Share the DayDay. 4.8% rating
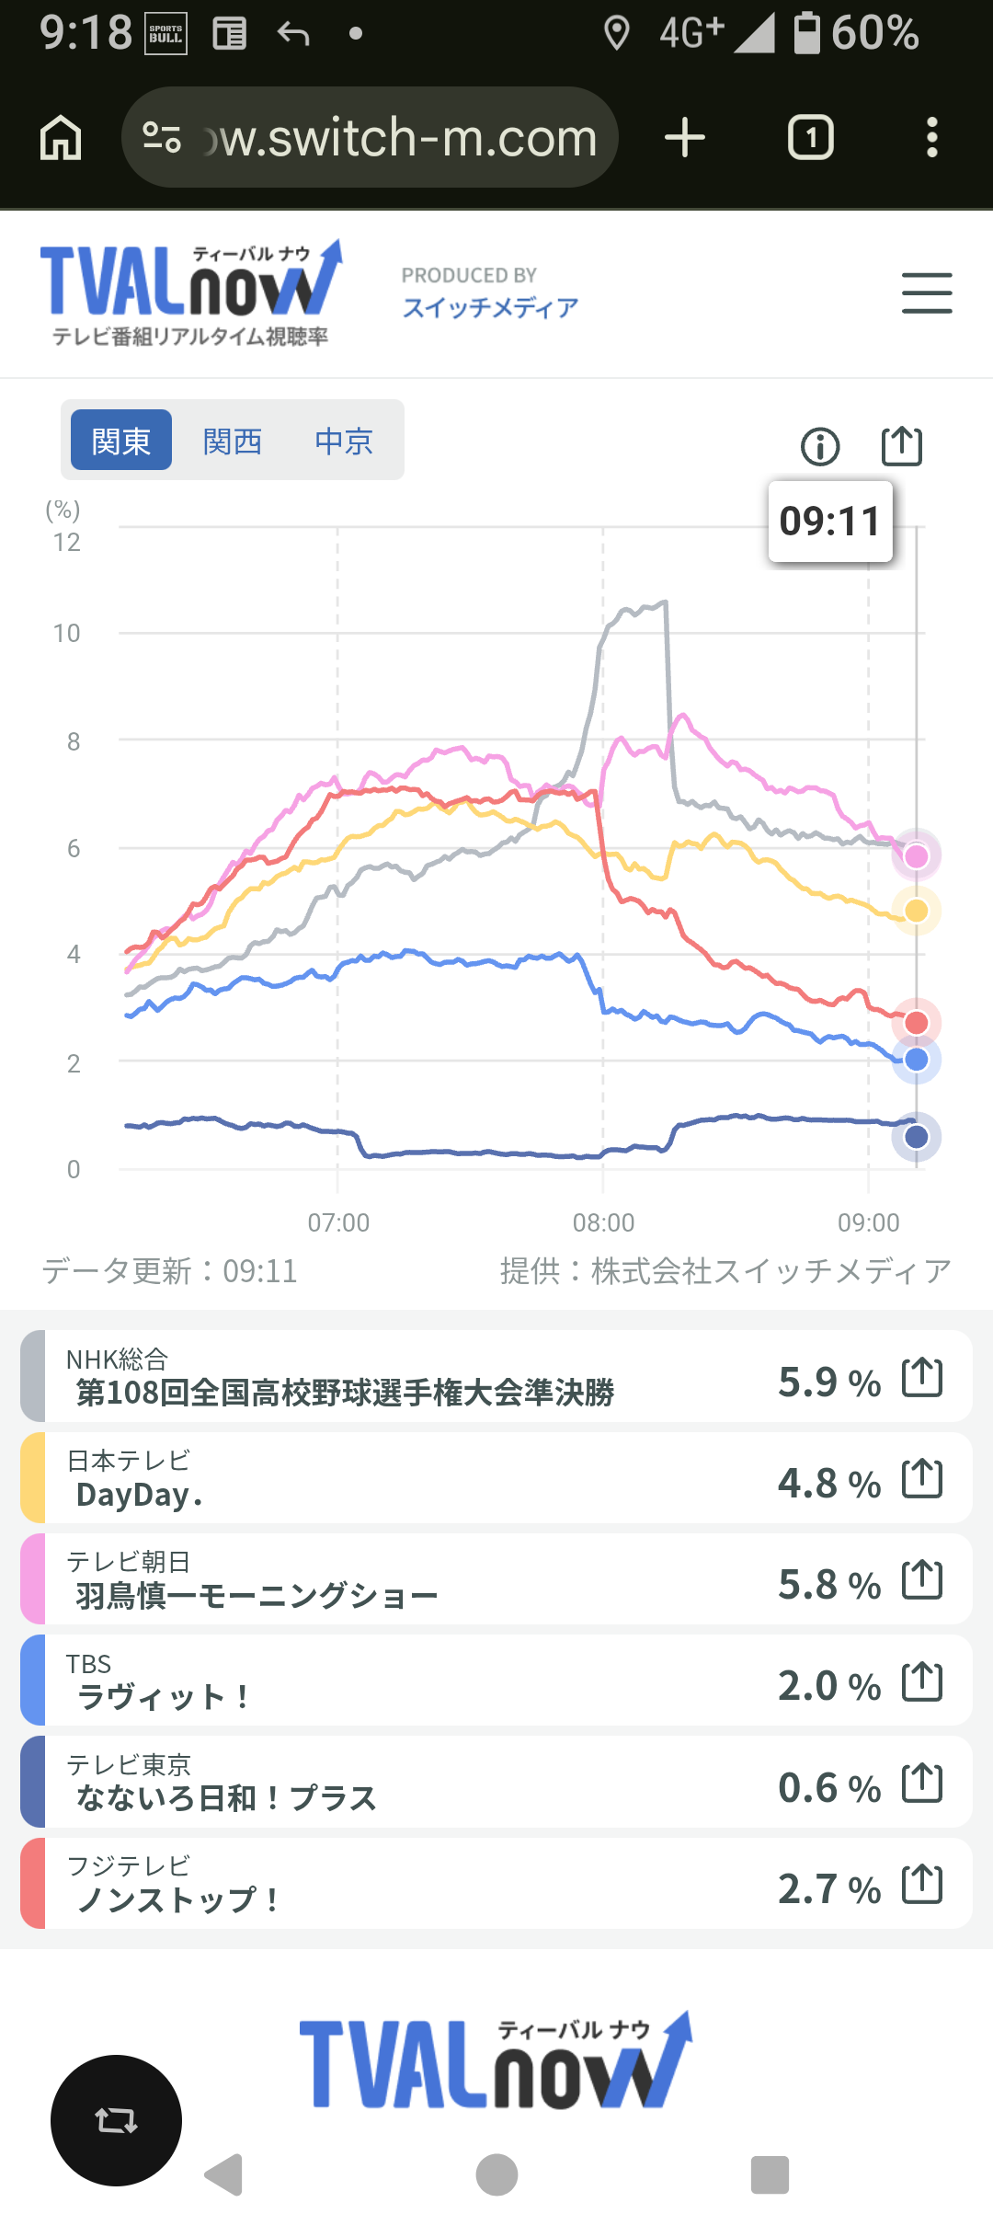Image resolution: width=993 pixels, height=2237 pixels. pos(922,1478)
